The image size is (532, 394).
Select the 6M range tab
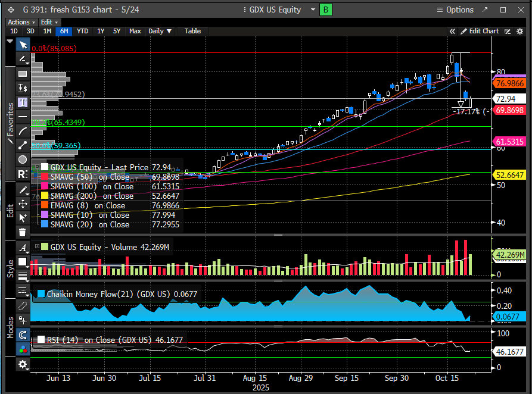point(64,31)
